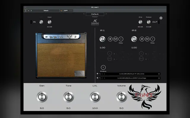Adjust the Amp knob
190x118 pixels.
click(140, 22)
